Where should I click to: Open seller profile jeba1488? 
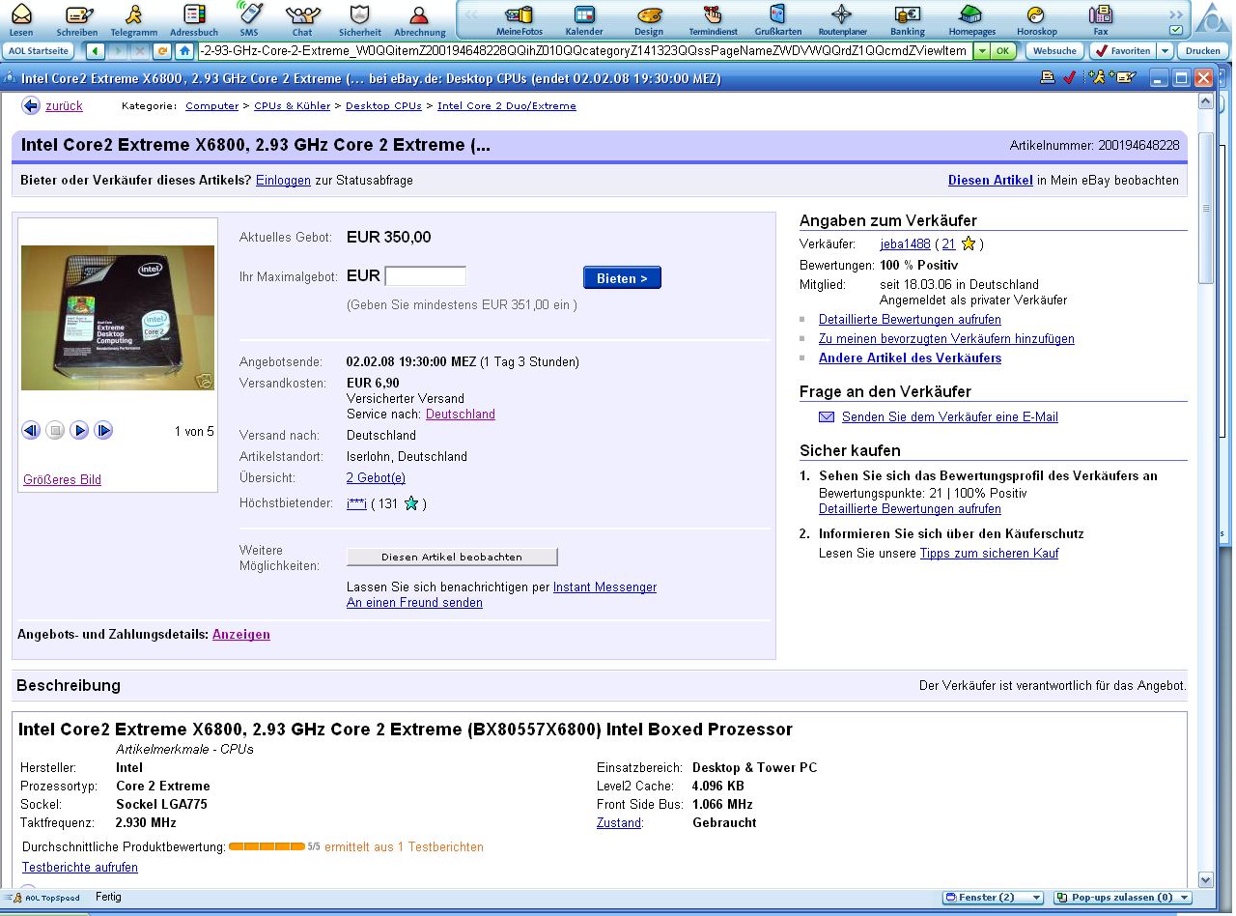tap(905, 244)
